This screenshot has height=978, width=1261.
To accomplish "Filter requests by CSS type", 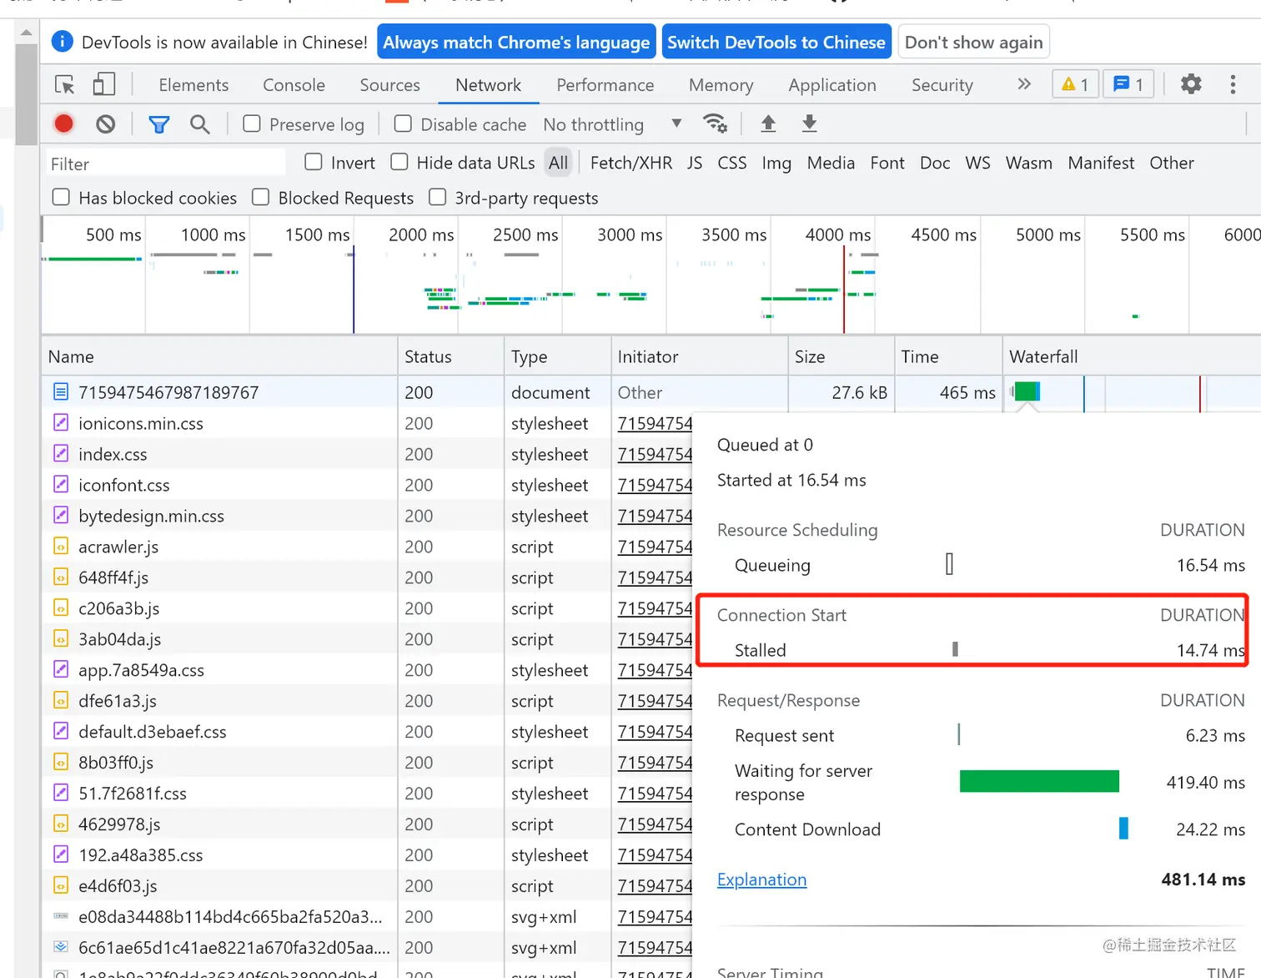I will (732, 163).
